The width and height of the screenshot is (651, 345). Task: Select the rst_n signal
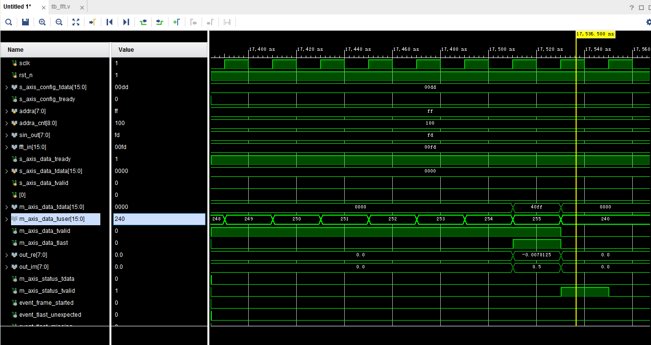[25, 75]
